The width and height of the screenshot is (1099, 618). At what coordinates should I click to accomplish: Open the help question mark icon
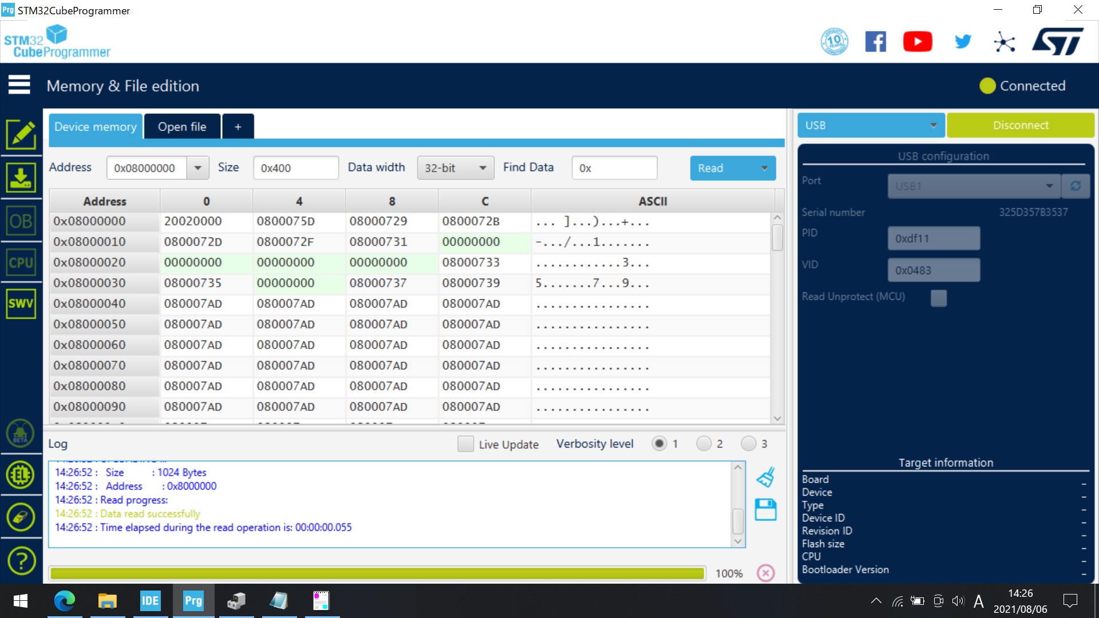21,561
